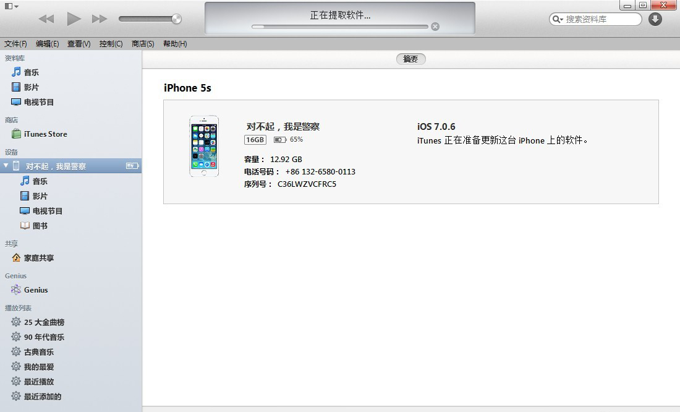Click the download arrow near the search box

(x=654, y=19)
